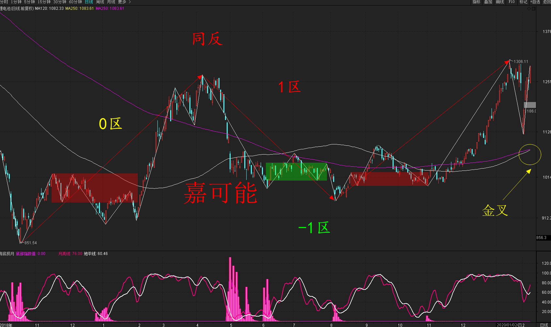551x327 pixels.
Task: Open the 60分钟 period chart
Action: [x=75, y=2]
